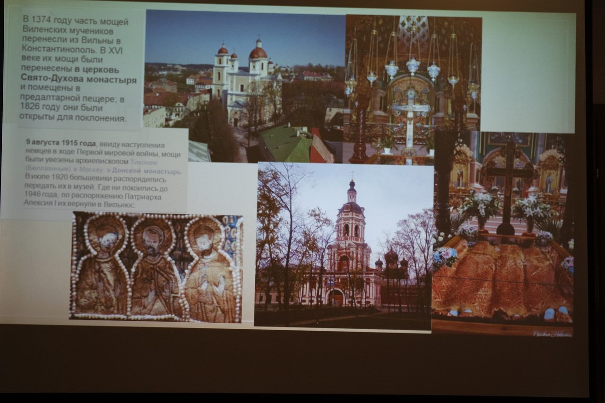Screen dimensions: 605x403
Task: Click the aerial photo of the white monastery church
Action: [244, 85]
